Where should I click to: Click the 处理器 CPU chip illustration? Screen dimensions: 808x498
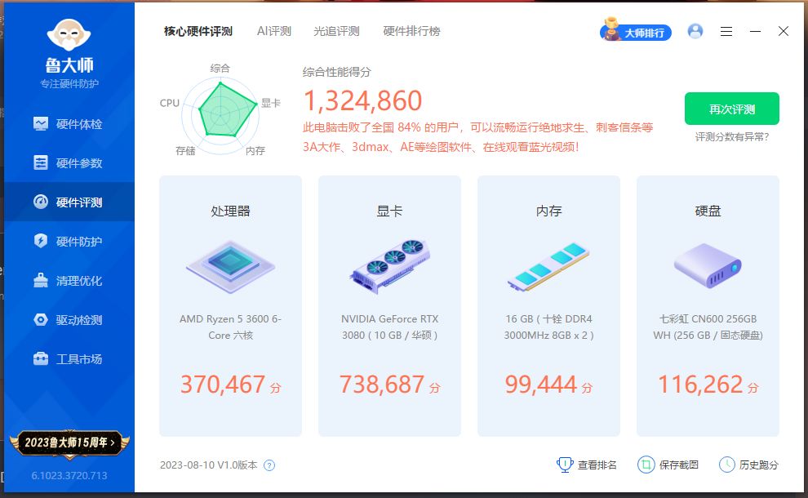coord(230,267)
